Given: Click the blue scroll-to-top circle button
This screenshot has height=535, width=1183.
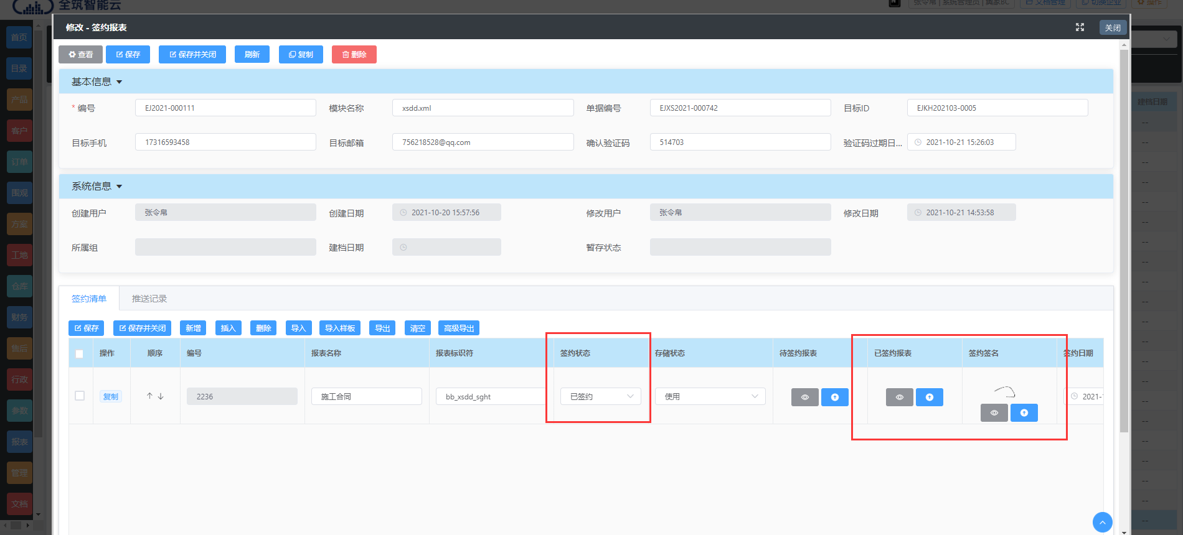Looking at the screenshot, I should pyautogui.click(x=1102, y=523).
